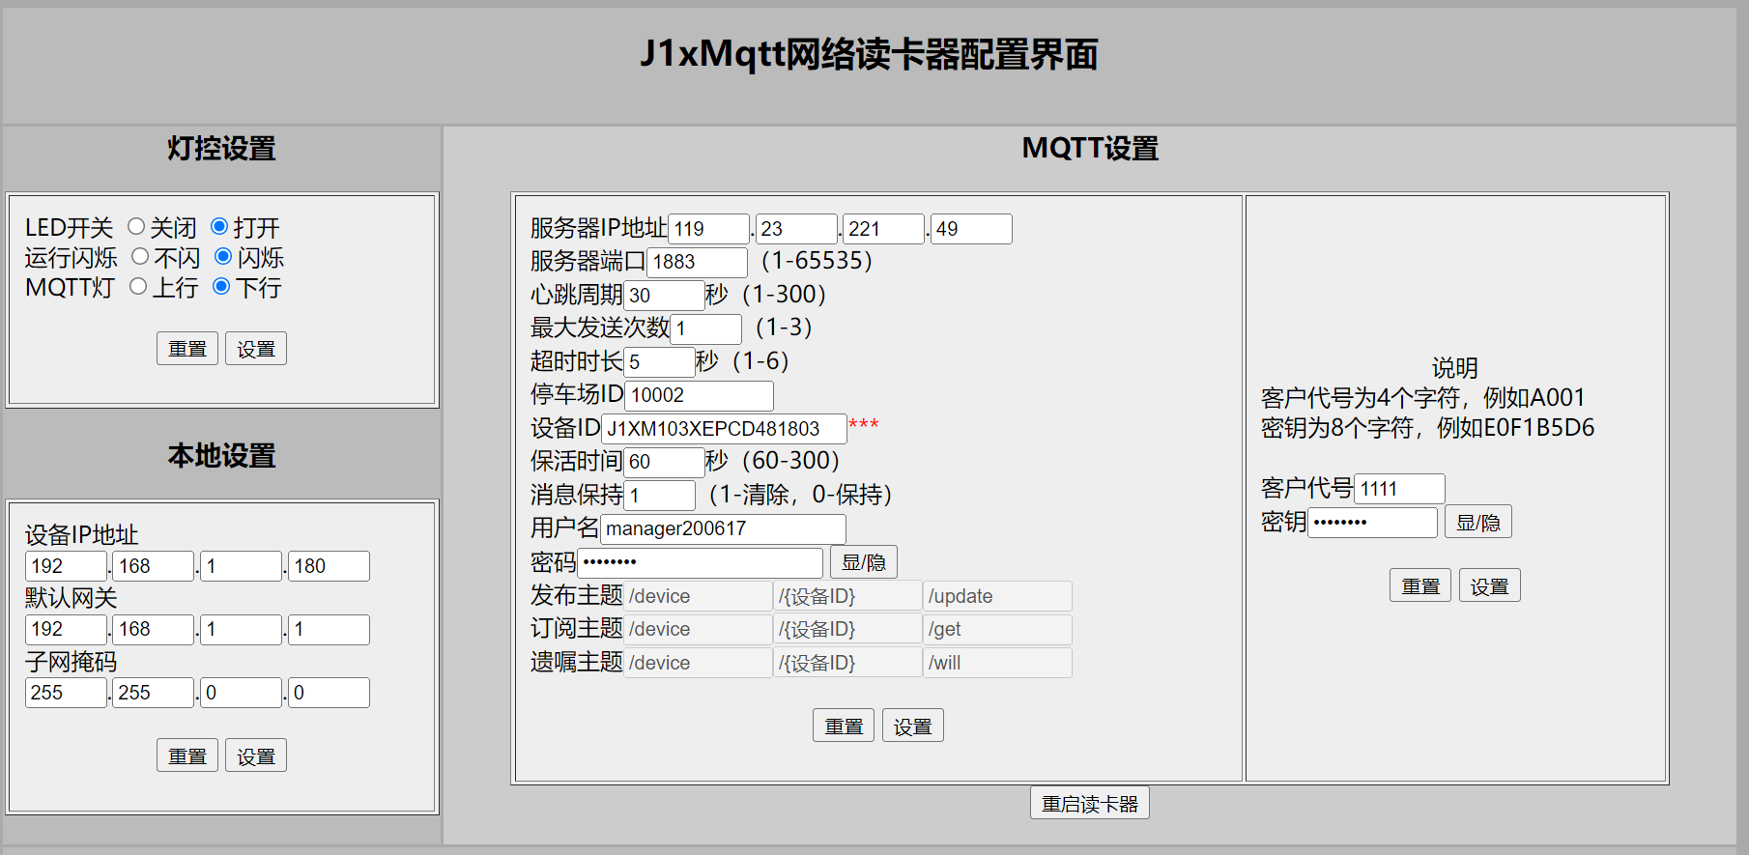Select 不闪 for run blinking

(x=140, y=256)
